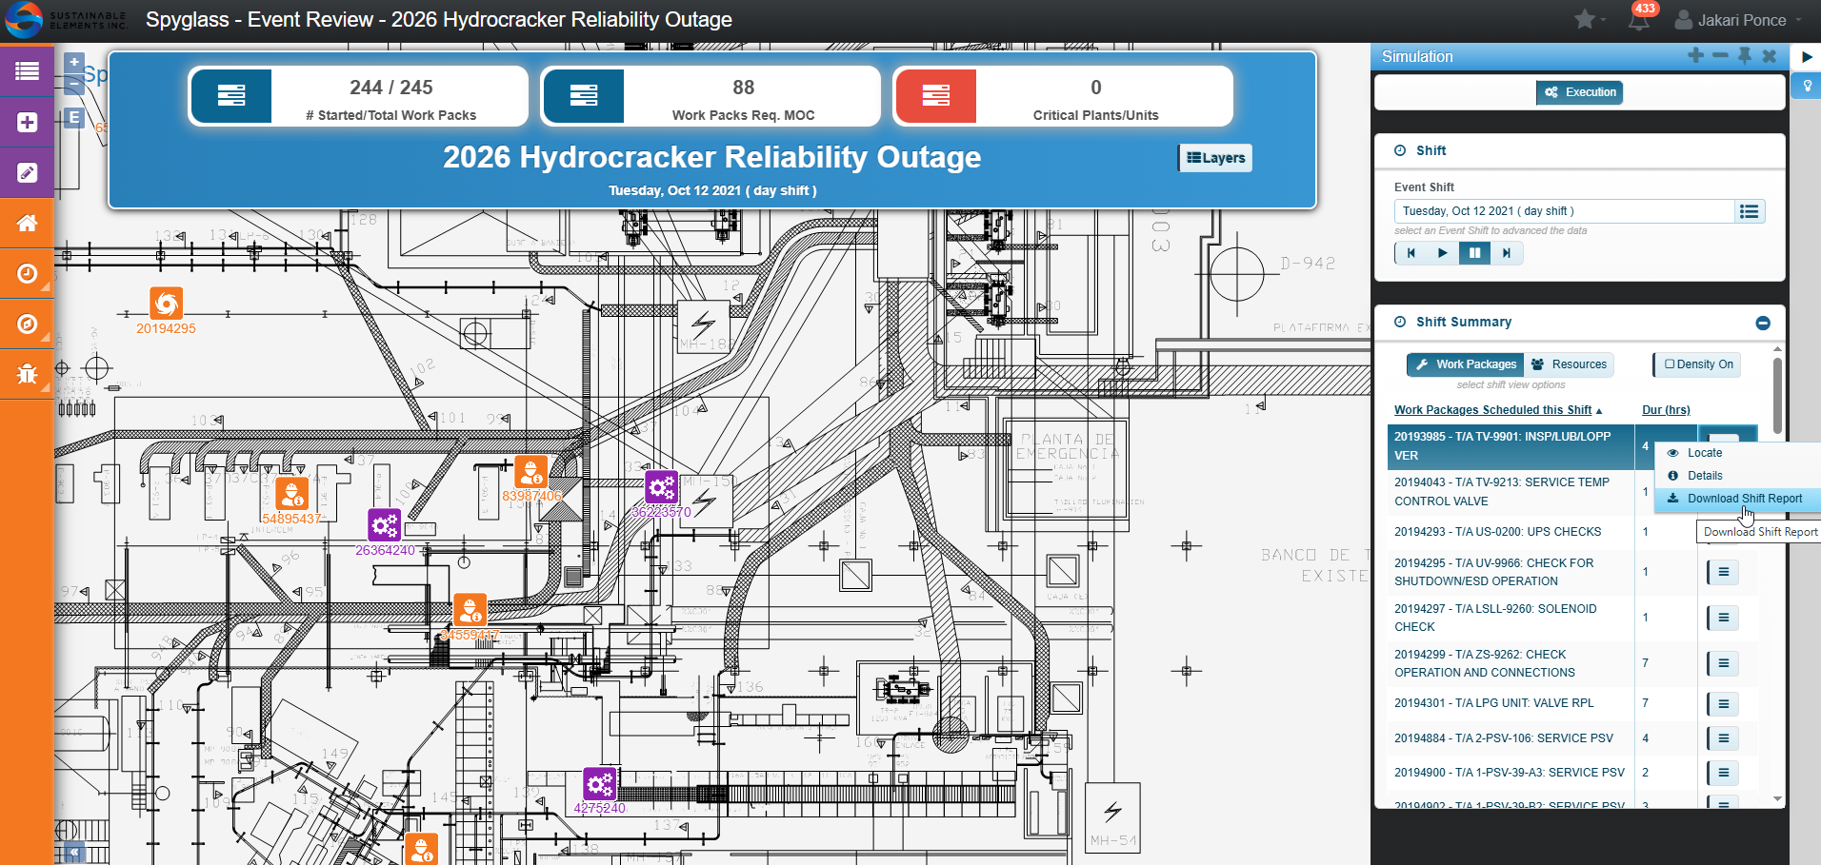Screen dimensions: 1821x865
Task: Open the Layers button
Action: tap(1215, 158)
